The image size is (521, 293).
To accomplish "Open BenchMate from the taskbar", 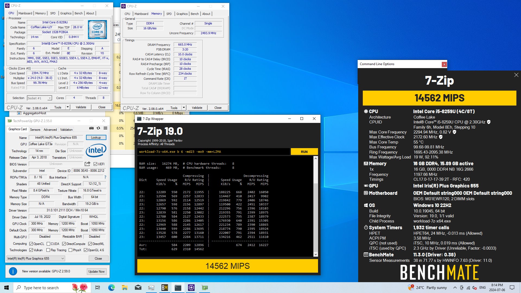I will [165, 288].
